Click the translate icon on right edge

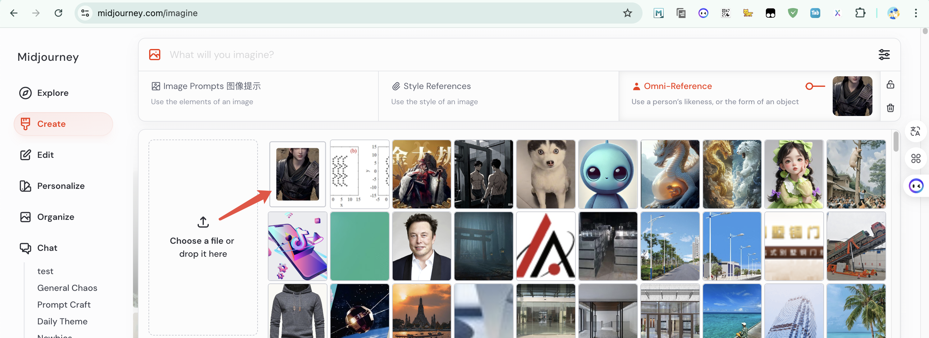[915, 131]
